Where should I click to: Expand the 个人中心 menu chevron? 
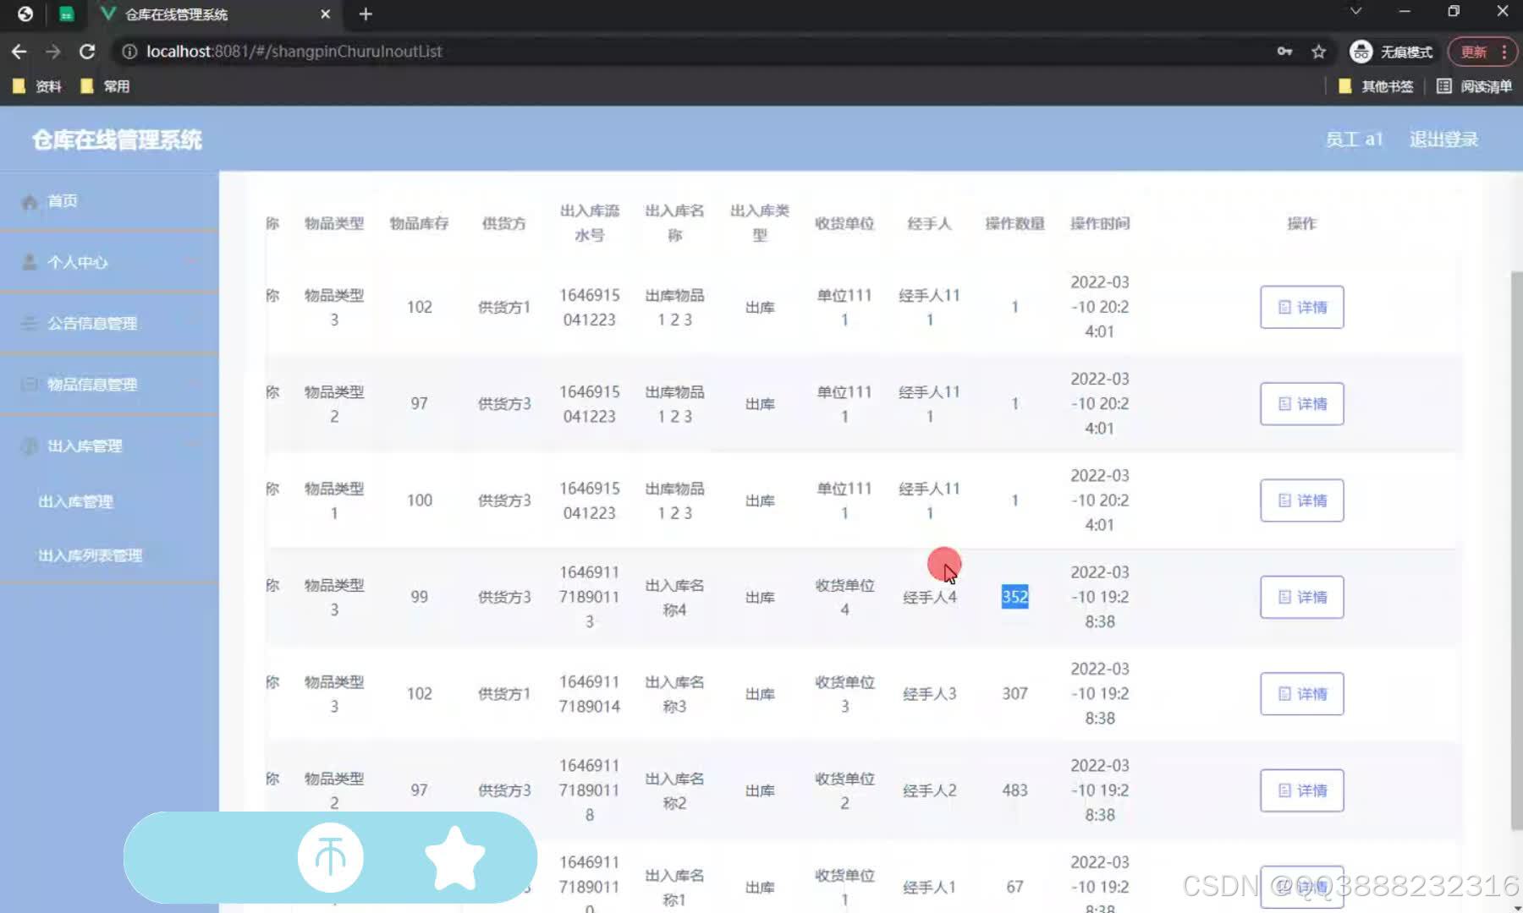[x=191, y=261]
